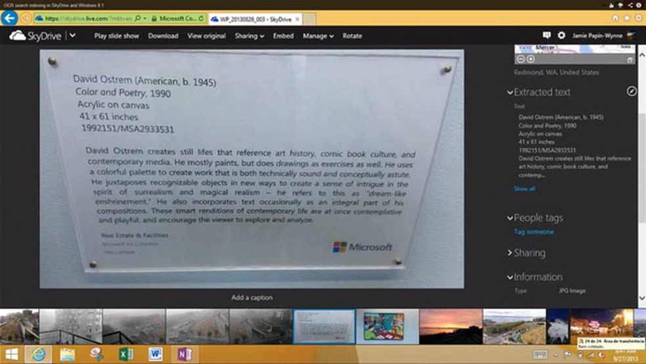The height and width of the screenshot is (364, 646).
Task: Open the Windows Start button
Action: click(x=11, y=355)
